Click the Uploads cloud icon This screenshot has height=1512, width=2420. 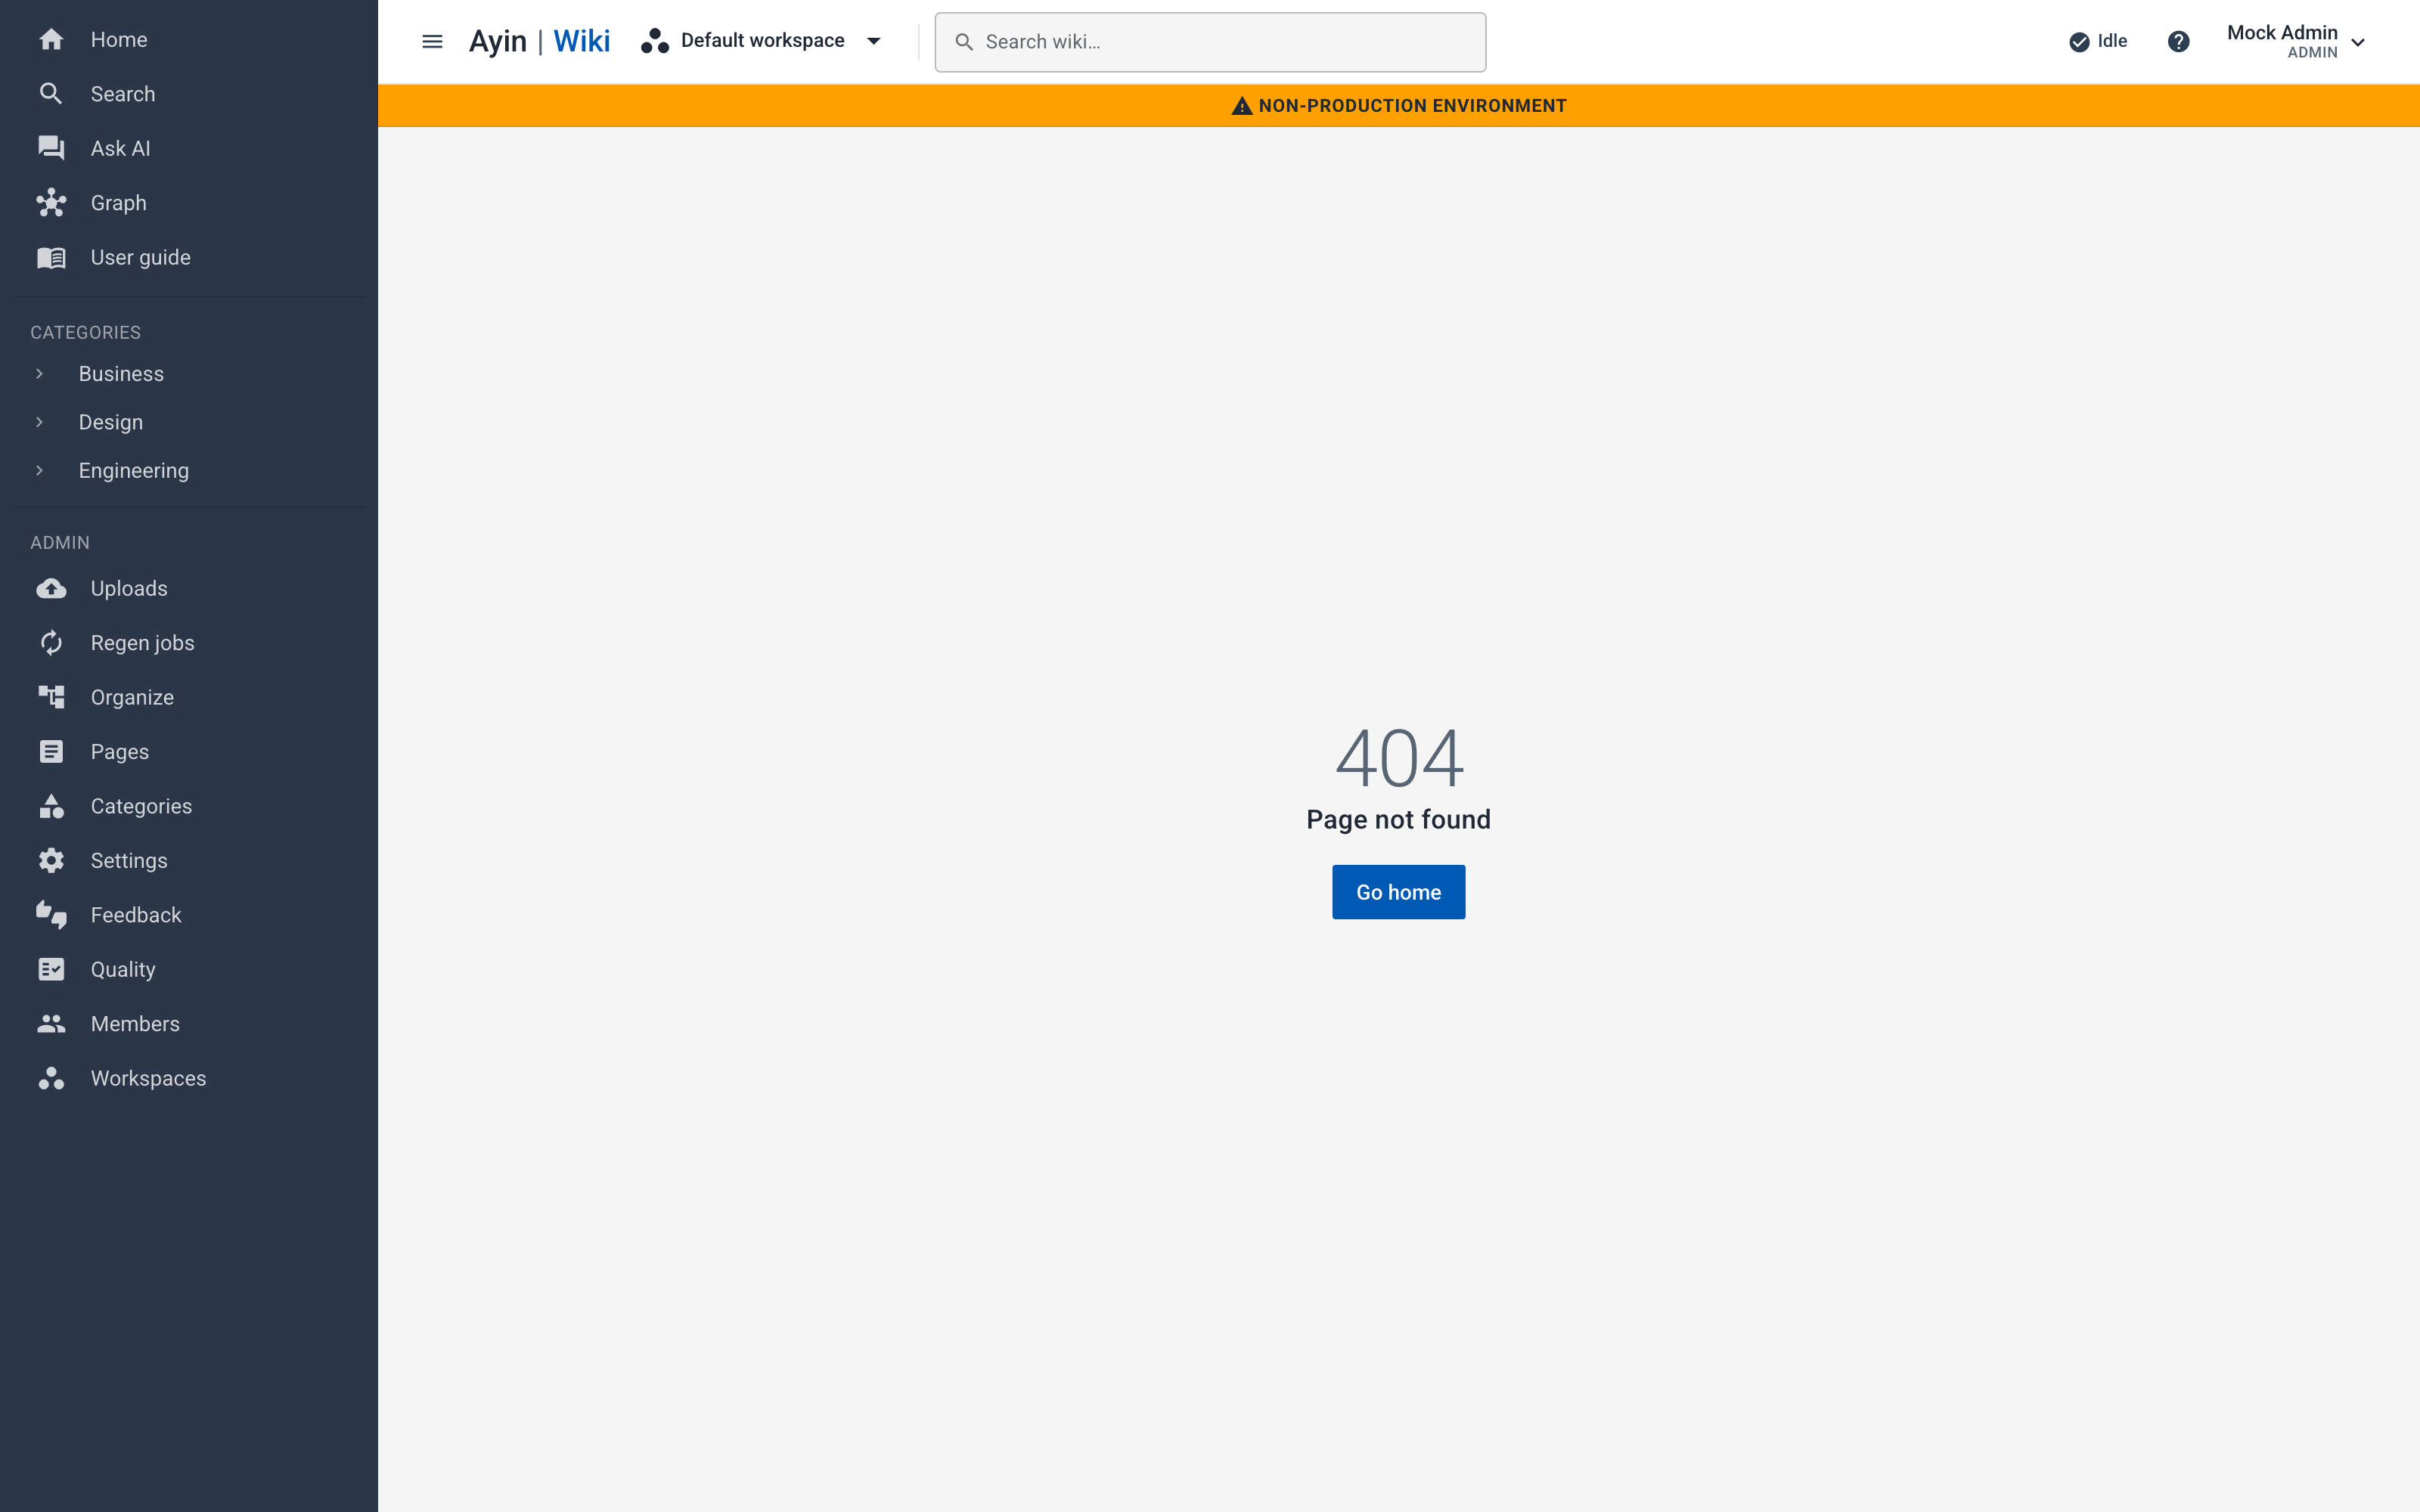(51, 588)
